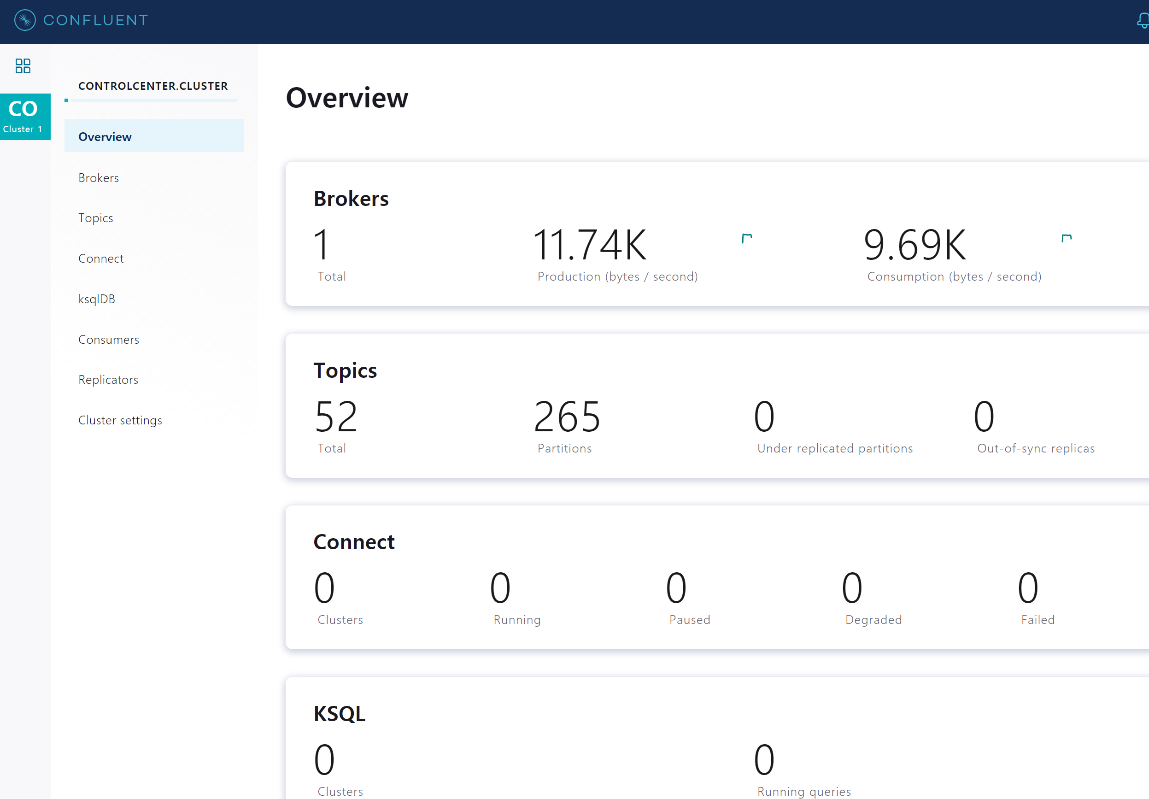The height and width of the screenshot is (799, 1149).
Task: Open the clusters grid icon
Action: click(x=23, y=65)
